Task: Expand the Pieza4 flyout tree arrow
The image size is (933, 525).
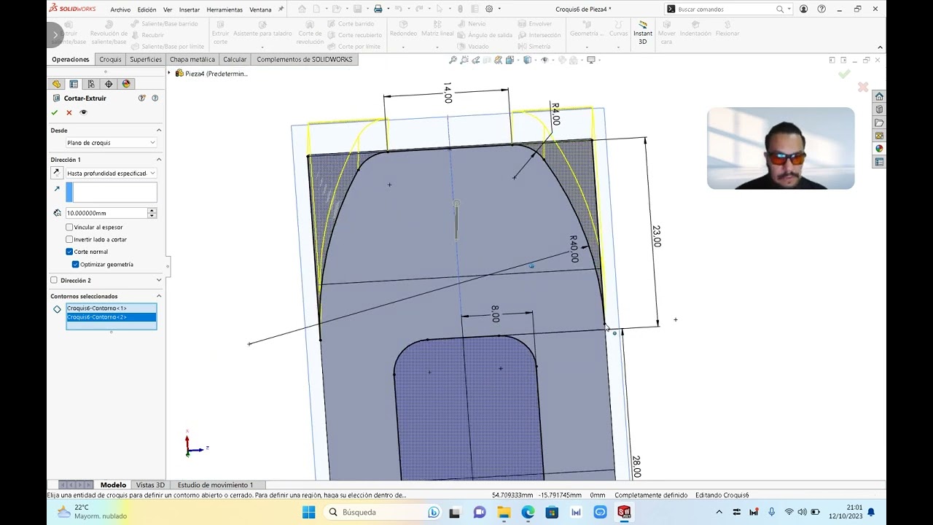Action: click(170, 73)
